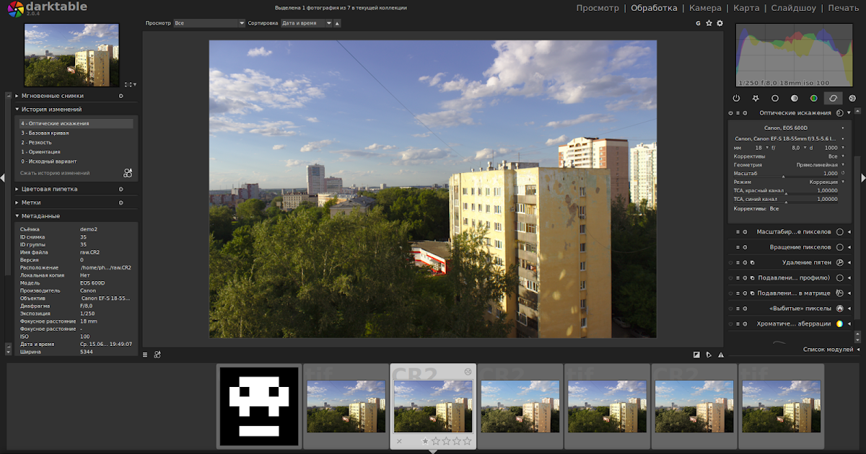Switch to Камера view
Image resolution: width=866 pixels, height=454 pixels.
coord(705,8)
